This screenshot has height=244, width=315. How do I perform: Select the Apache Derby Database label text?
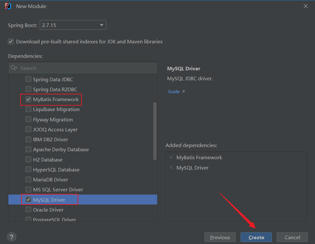[x=61, y=150]
